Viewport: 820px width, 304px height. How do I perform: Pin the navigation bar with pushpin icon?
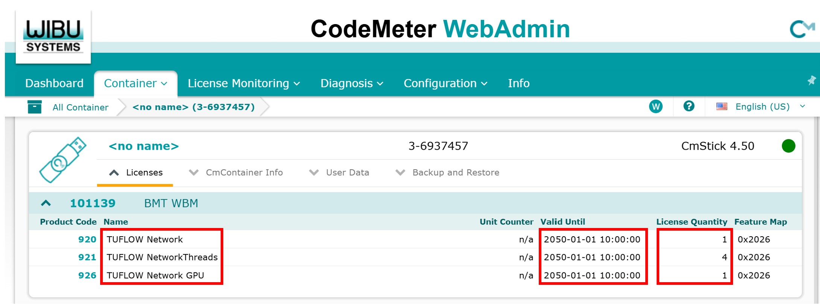[811, 80]
